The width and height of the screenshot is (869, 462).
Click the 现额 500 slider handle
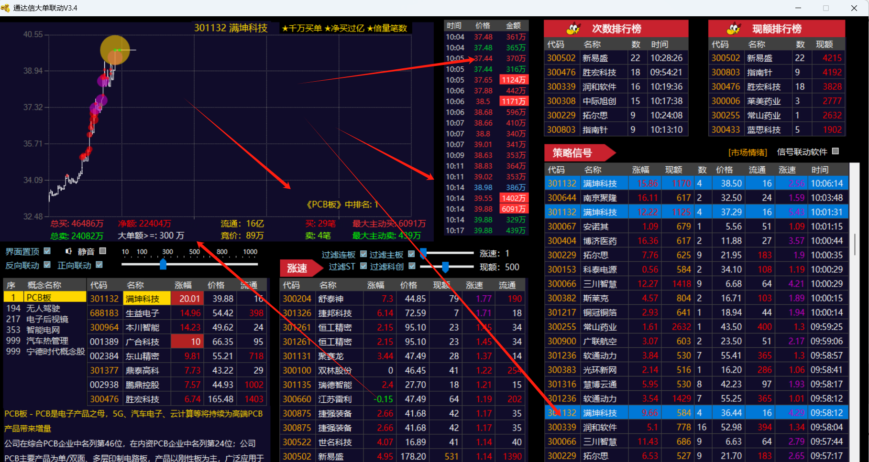[445, 267]
